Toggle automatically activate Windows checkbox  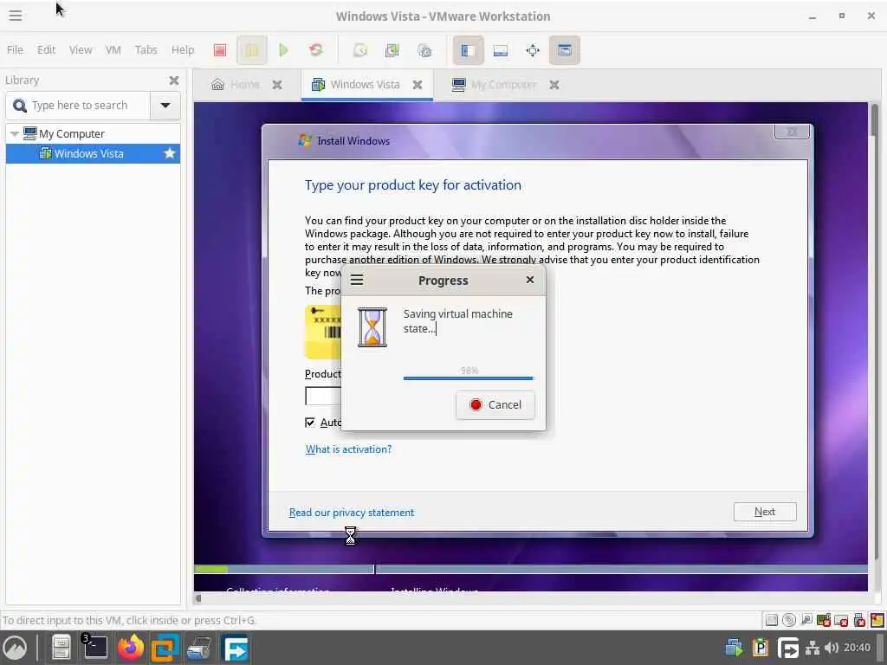coord(310,423)
